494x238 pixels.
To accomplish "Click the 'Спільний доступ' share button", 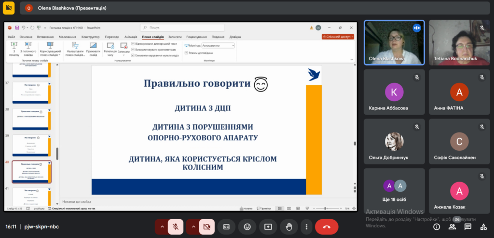I will click(338, 37).
